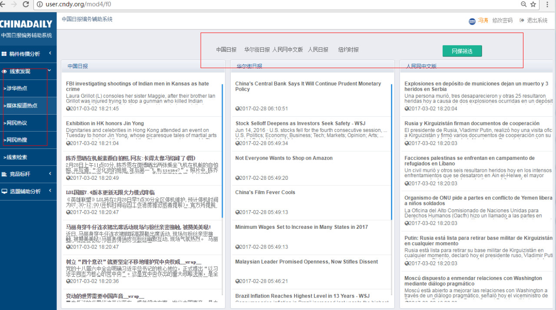
Task: Click the timestamp 2017-03-02 18:20:04
Action: tap(433, 109)
